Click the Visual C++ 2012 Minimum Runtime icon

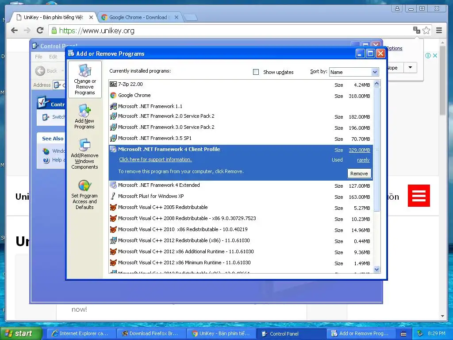(113, 263)
